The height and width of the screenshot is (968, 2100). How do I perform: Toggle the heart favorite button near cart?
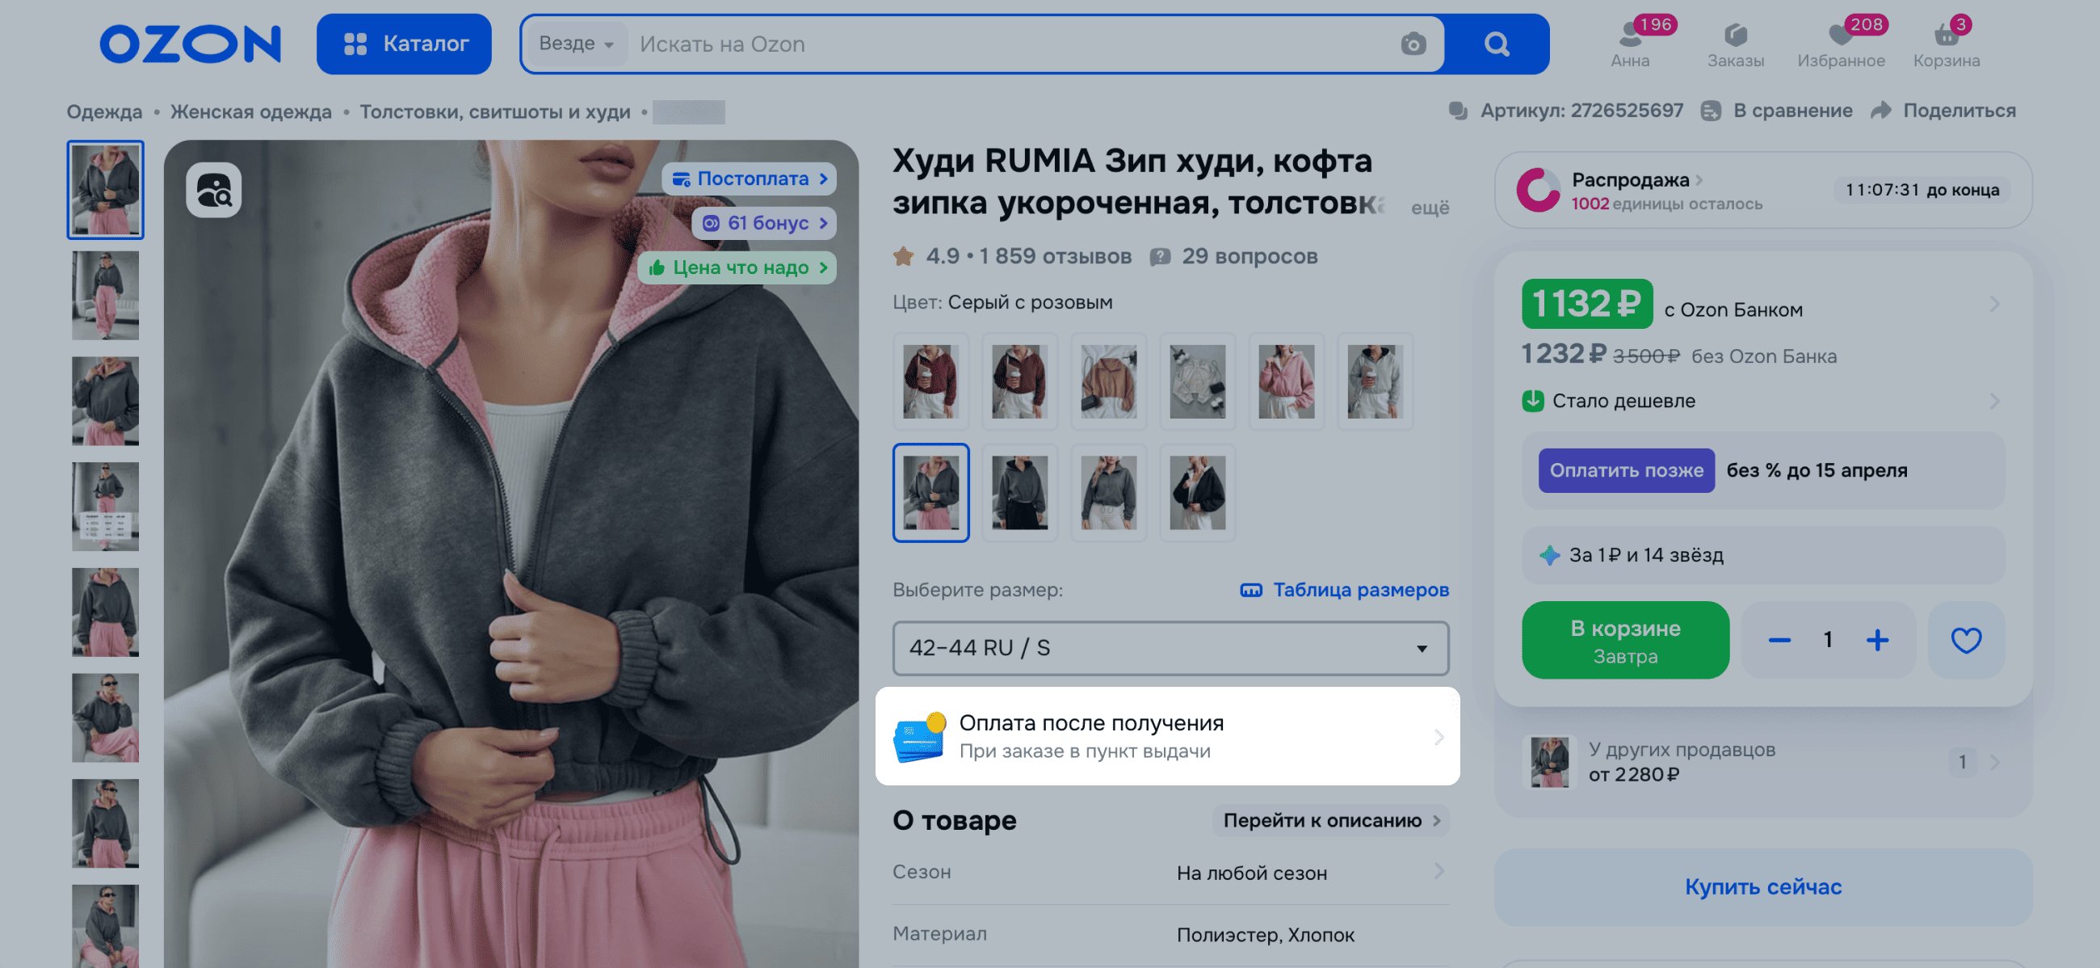pos(1964,640)
